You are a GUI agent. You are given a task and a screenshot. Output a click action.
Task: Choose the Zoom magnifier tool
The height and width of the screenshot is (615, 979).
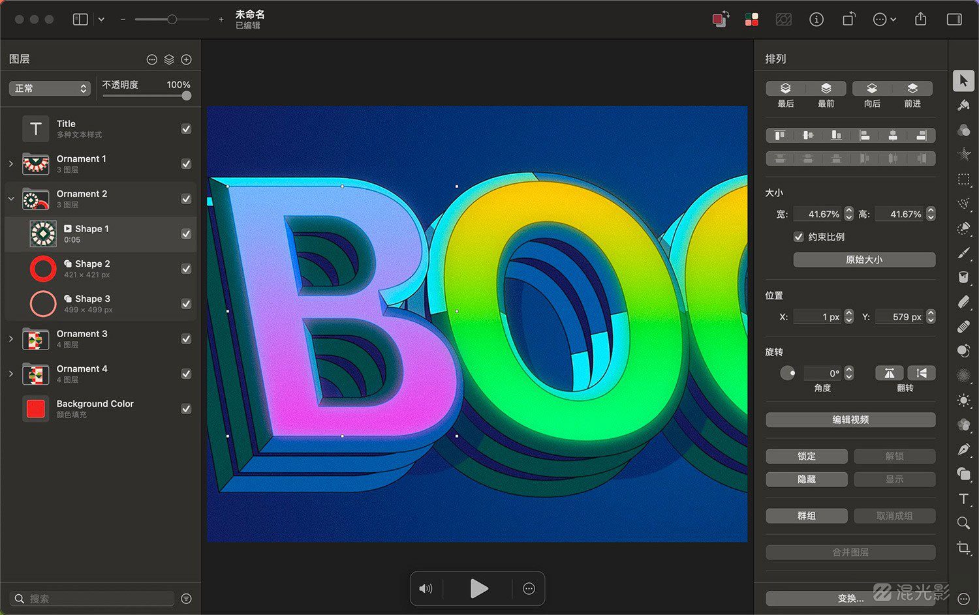(963, 523)
